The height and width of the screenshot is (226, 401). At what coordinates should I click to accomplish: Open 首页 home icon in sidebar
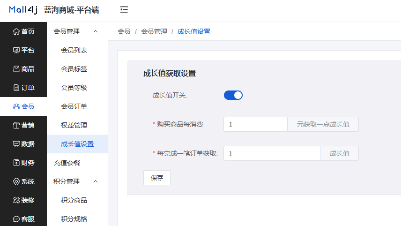[x=16, y=31]
